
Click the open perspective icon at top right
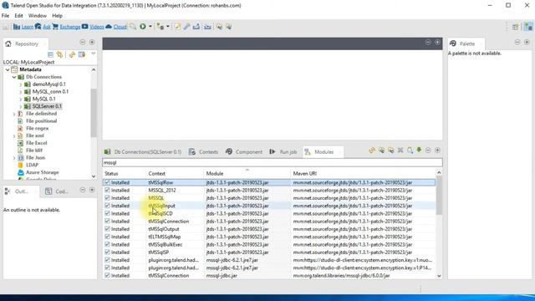coord(515,27)
